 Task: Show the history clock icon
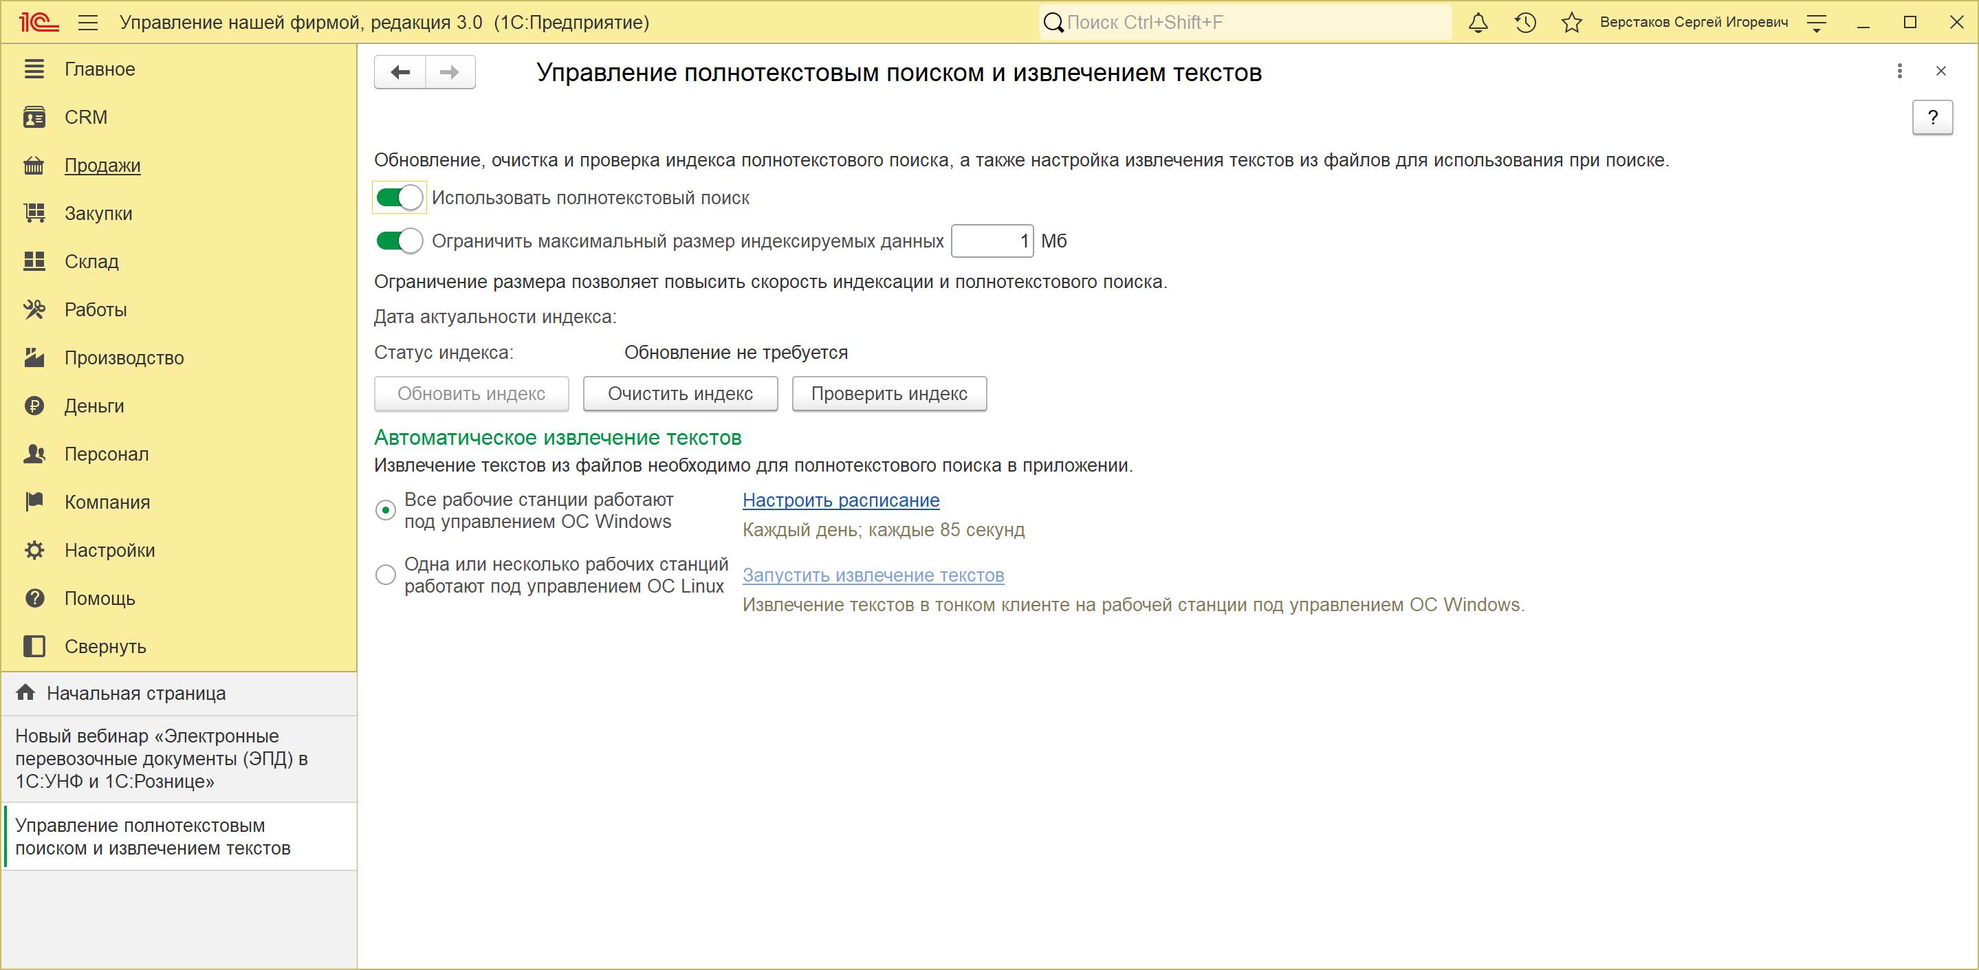(x=1525, y=22)
